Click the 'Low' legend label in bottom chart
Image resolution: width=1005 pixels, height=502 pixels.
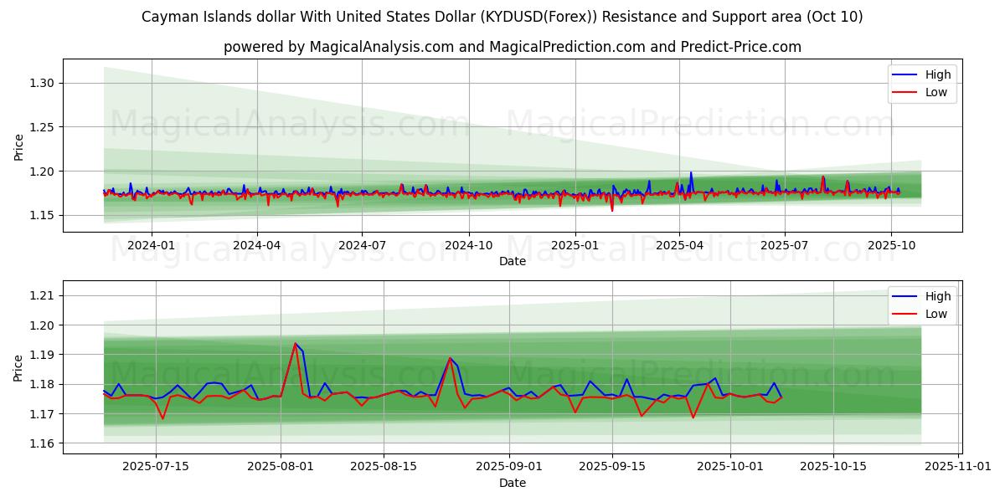936,314
